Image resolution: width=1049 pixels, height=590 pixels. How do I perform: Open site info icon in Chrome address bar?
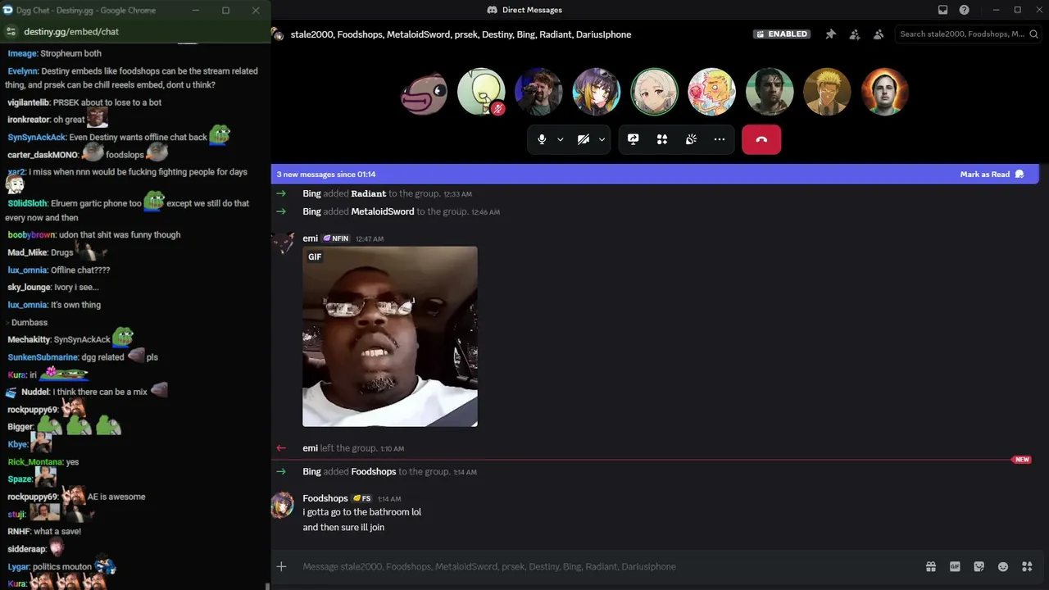tap(11, 31)
